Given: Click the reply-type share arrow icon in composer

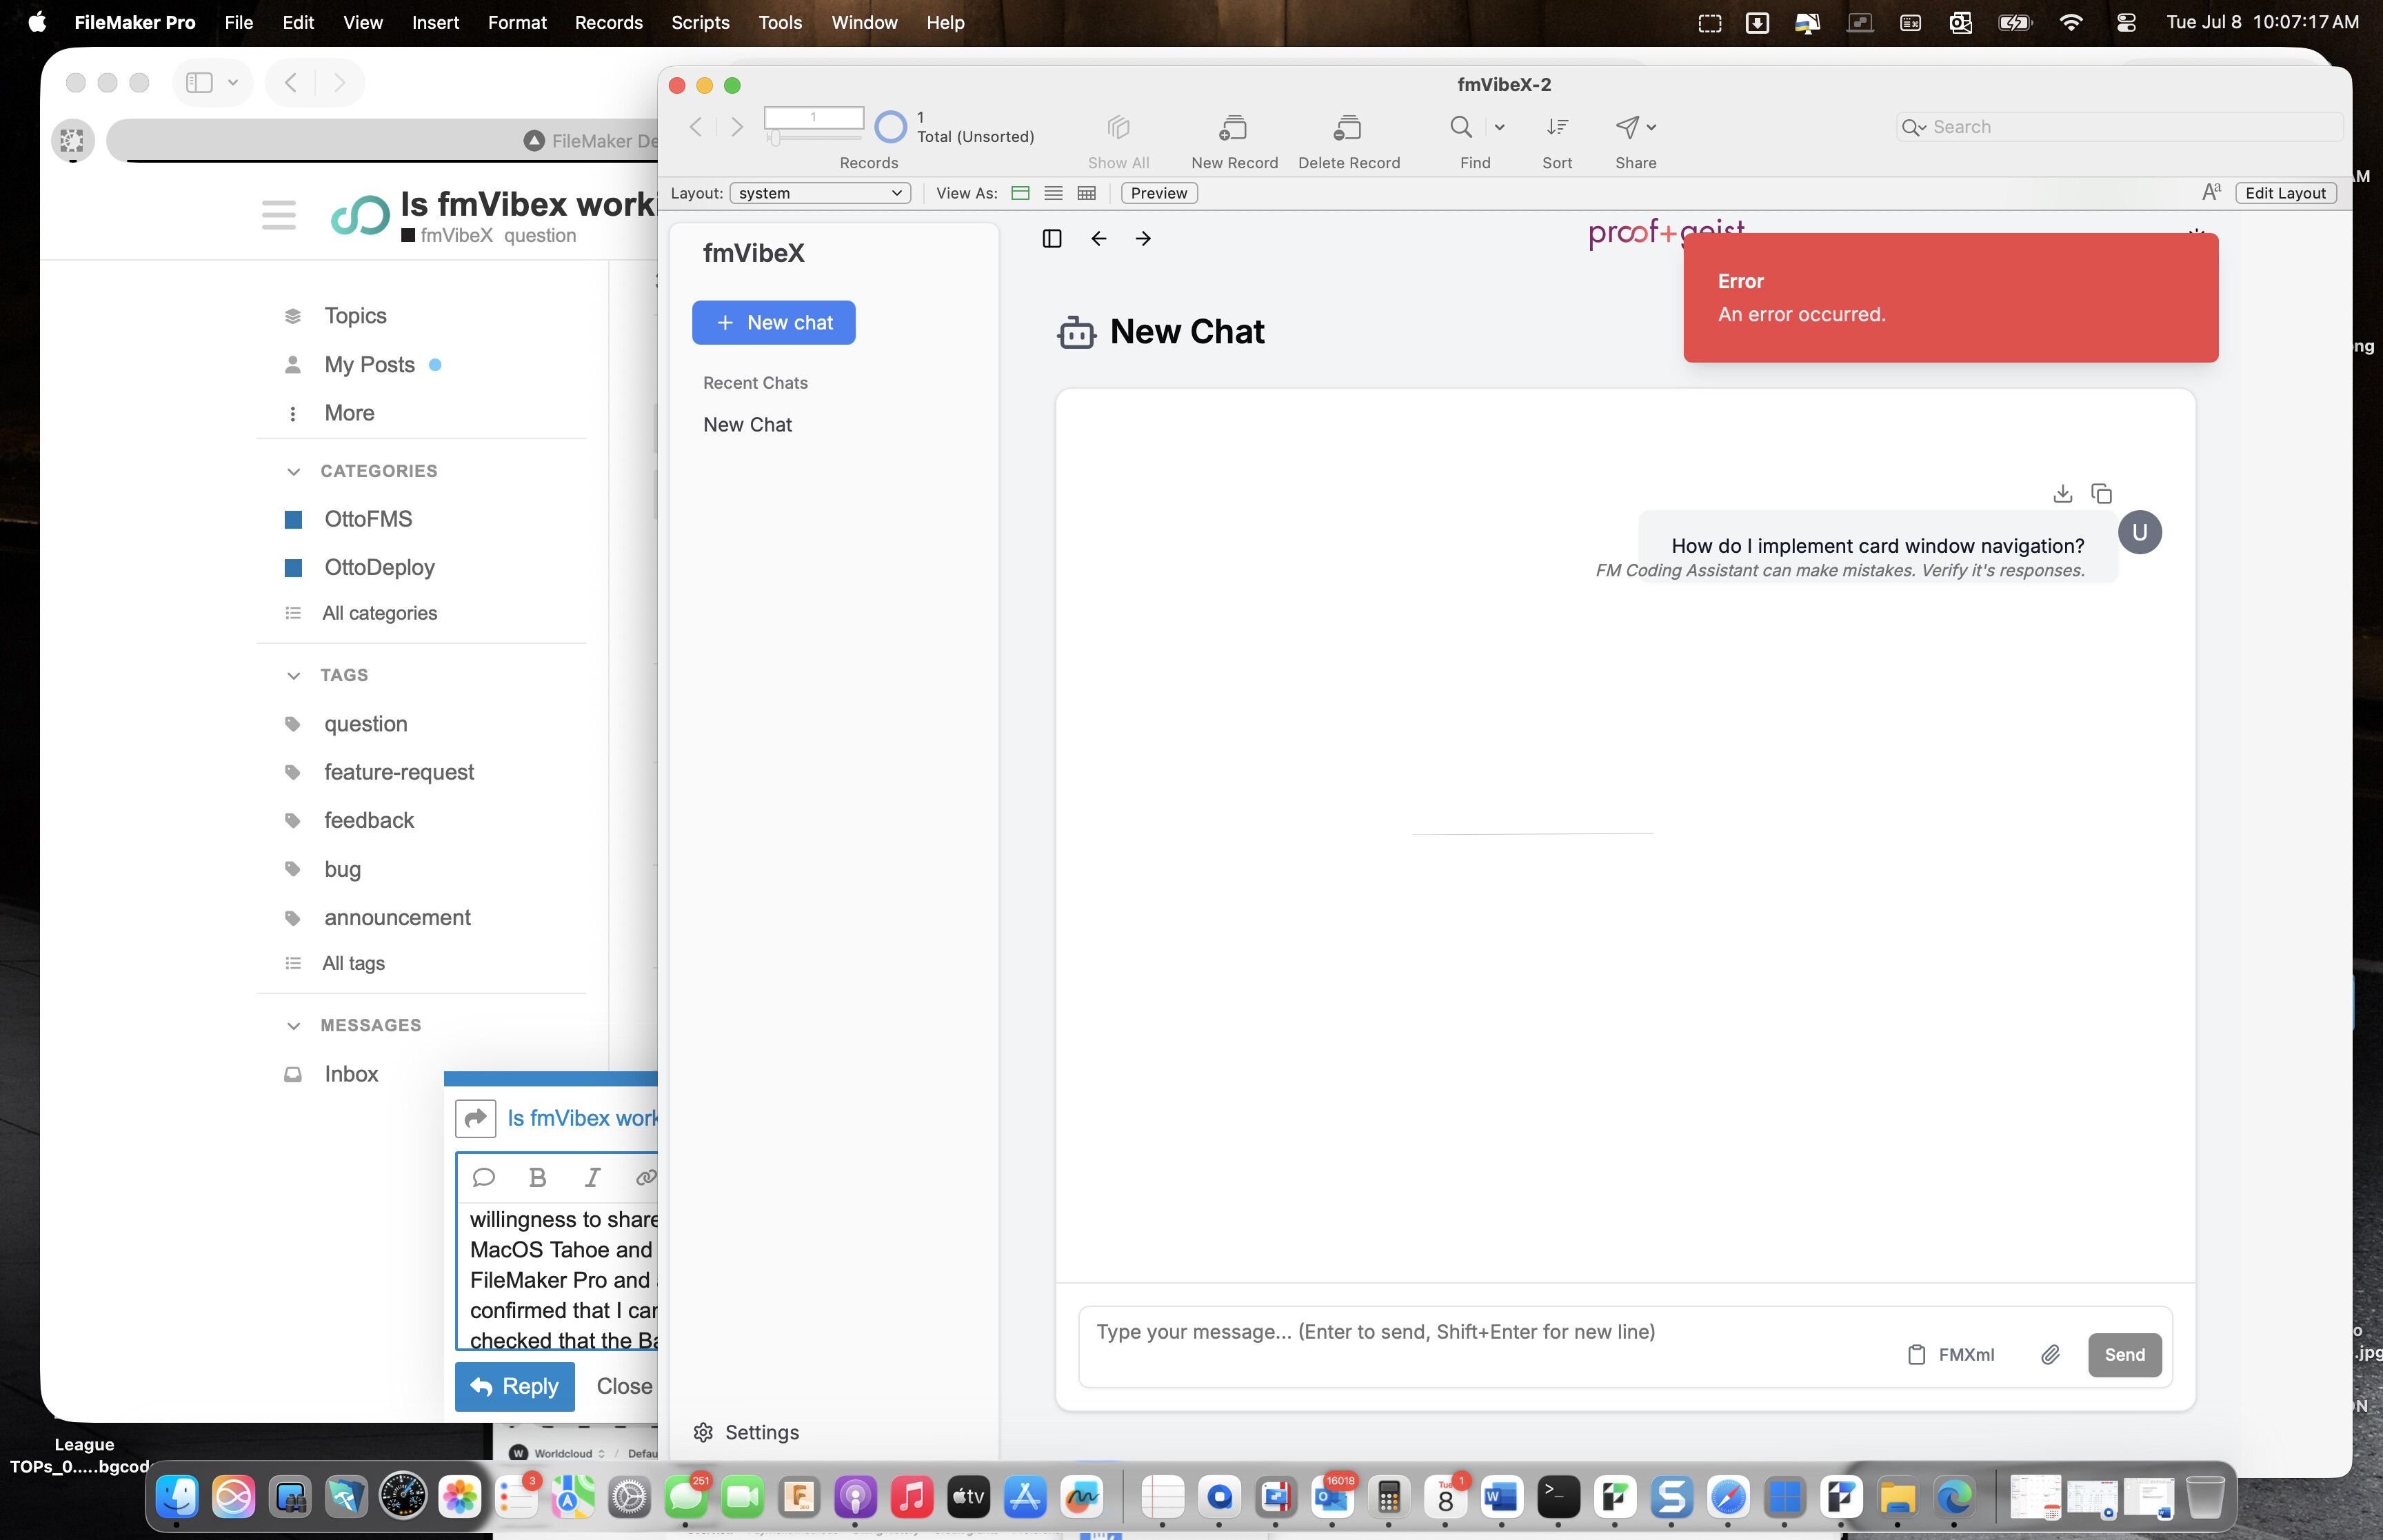Looking at the screenshot, I should [x=475, y=1118].
